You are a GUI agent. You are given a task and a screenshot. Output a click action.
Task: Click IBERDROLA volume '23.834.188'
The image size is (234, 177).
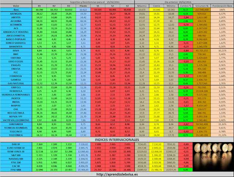click(x=202, y=91)
